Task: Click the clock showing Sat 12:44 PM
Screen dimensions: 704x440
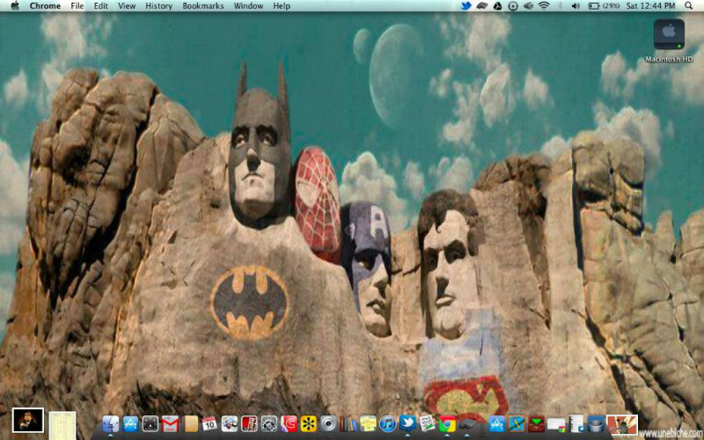Action: tap(650, 6)
